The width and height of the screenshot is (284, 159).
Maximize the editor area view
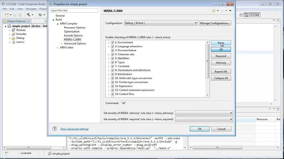click(x=278, y=20)
